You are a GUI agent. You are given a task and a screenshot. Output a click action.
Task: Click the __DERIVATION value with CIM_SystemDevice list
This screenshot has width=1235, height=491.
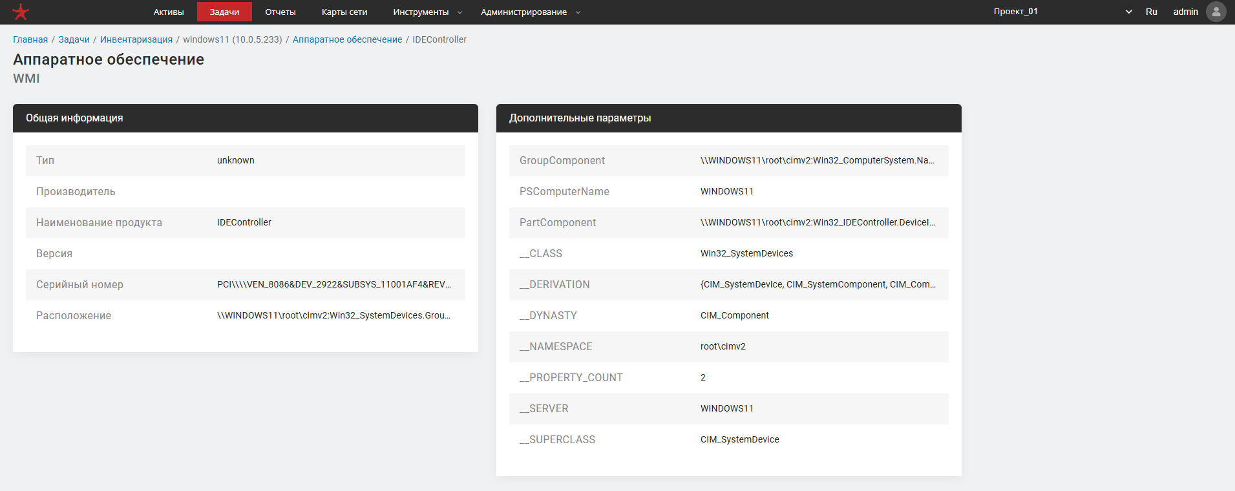tap(818, 284)
